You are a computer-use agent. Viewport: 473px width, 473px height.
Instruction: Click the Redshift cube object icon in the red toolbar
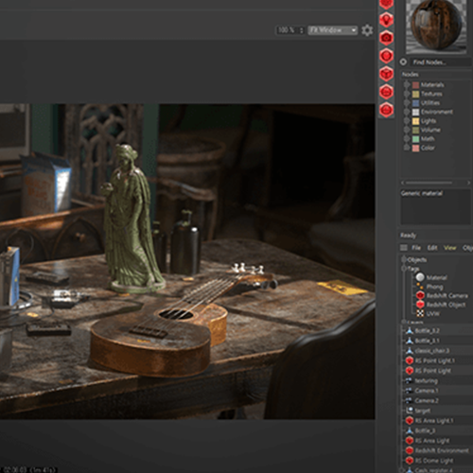point(386,74)
